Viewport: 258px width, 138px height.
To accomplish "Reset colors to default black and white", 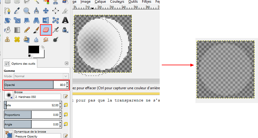I will coord(30,56).
